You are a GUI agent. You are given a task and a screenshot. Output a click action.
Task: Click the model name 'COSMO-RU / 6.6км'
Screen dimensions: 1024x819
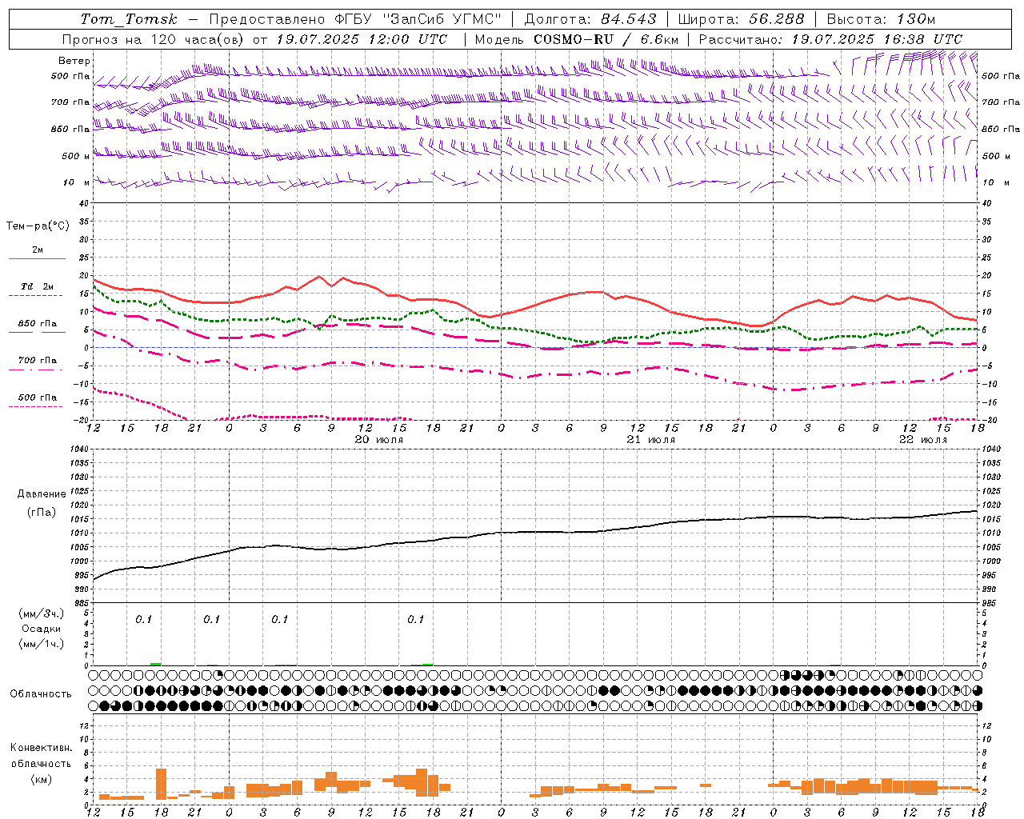606,39
